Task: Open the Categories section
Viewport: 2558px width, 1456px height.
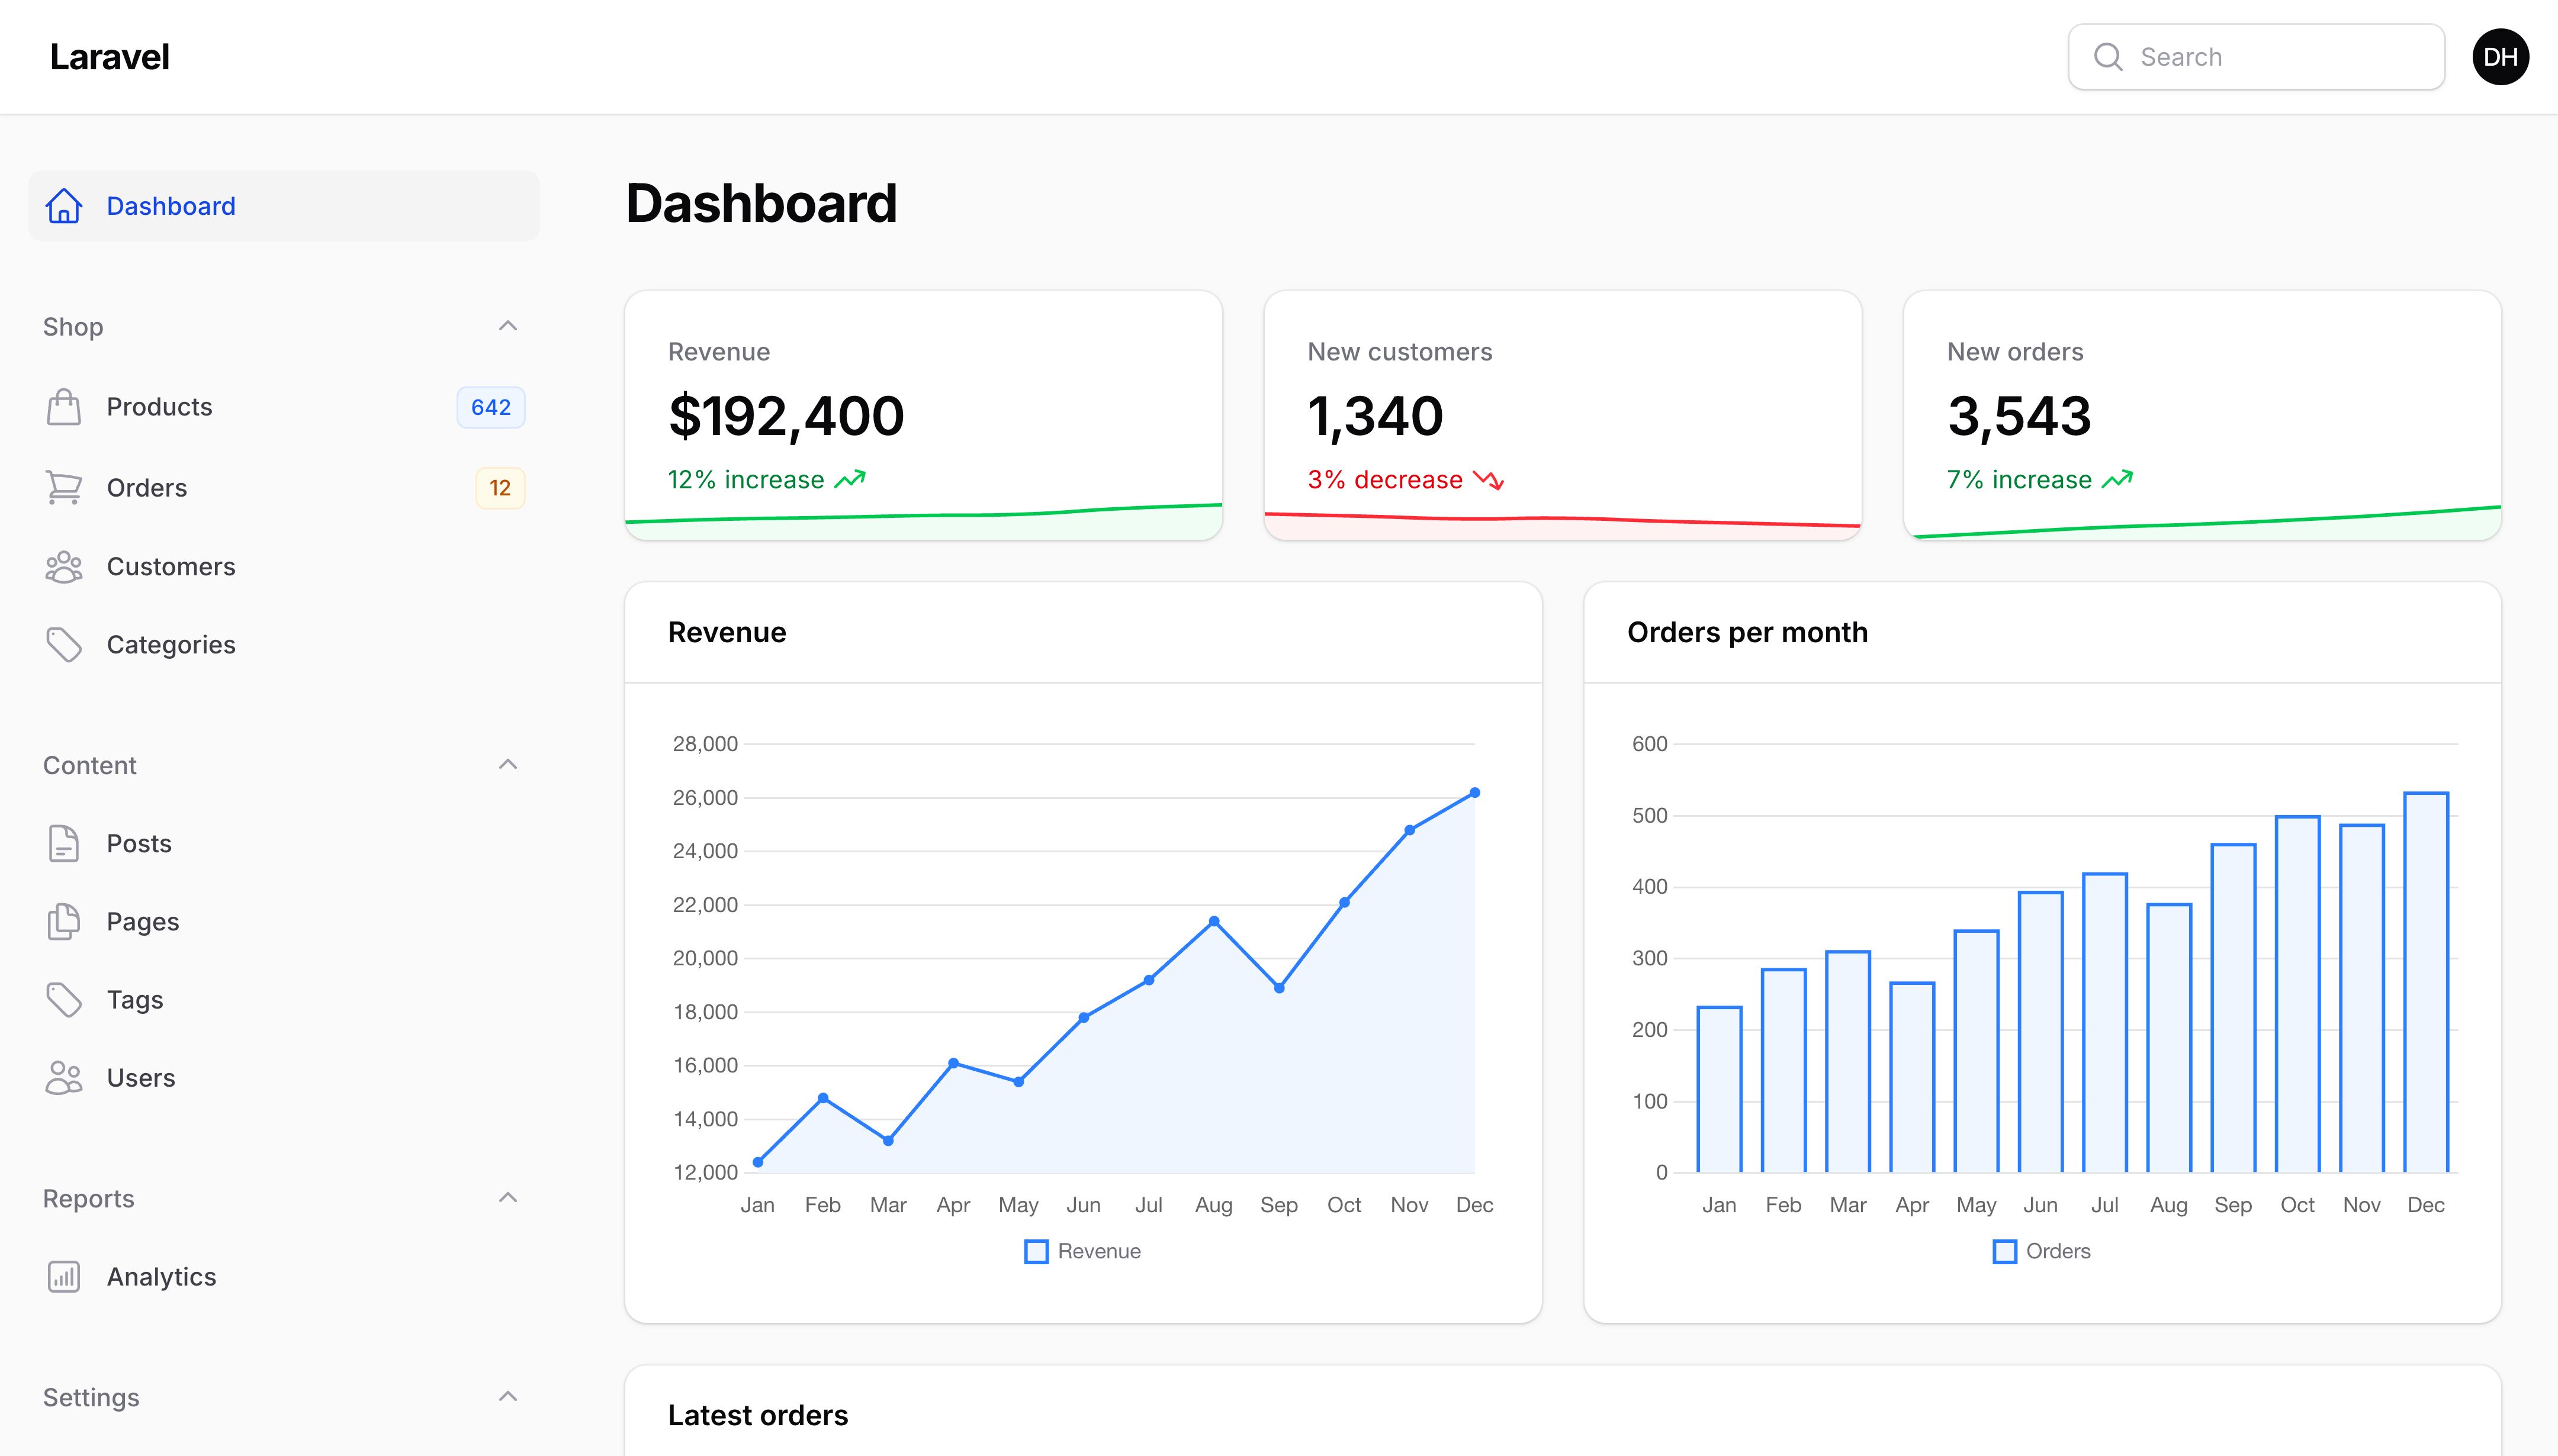Action: tap(284, 645)
